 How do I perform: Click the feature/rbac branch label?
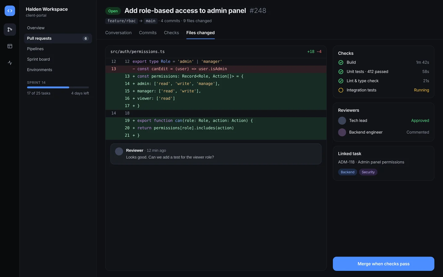122,21
